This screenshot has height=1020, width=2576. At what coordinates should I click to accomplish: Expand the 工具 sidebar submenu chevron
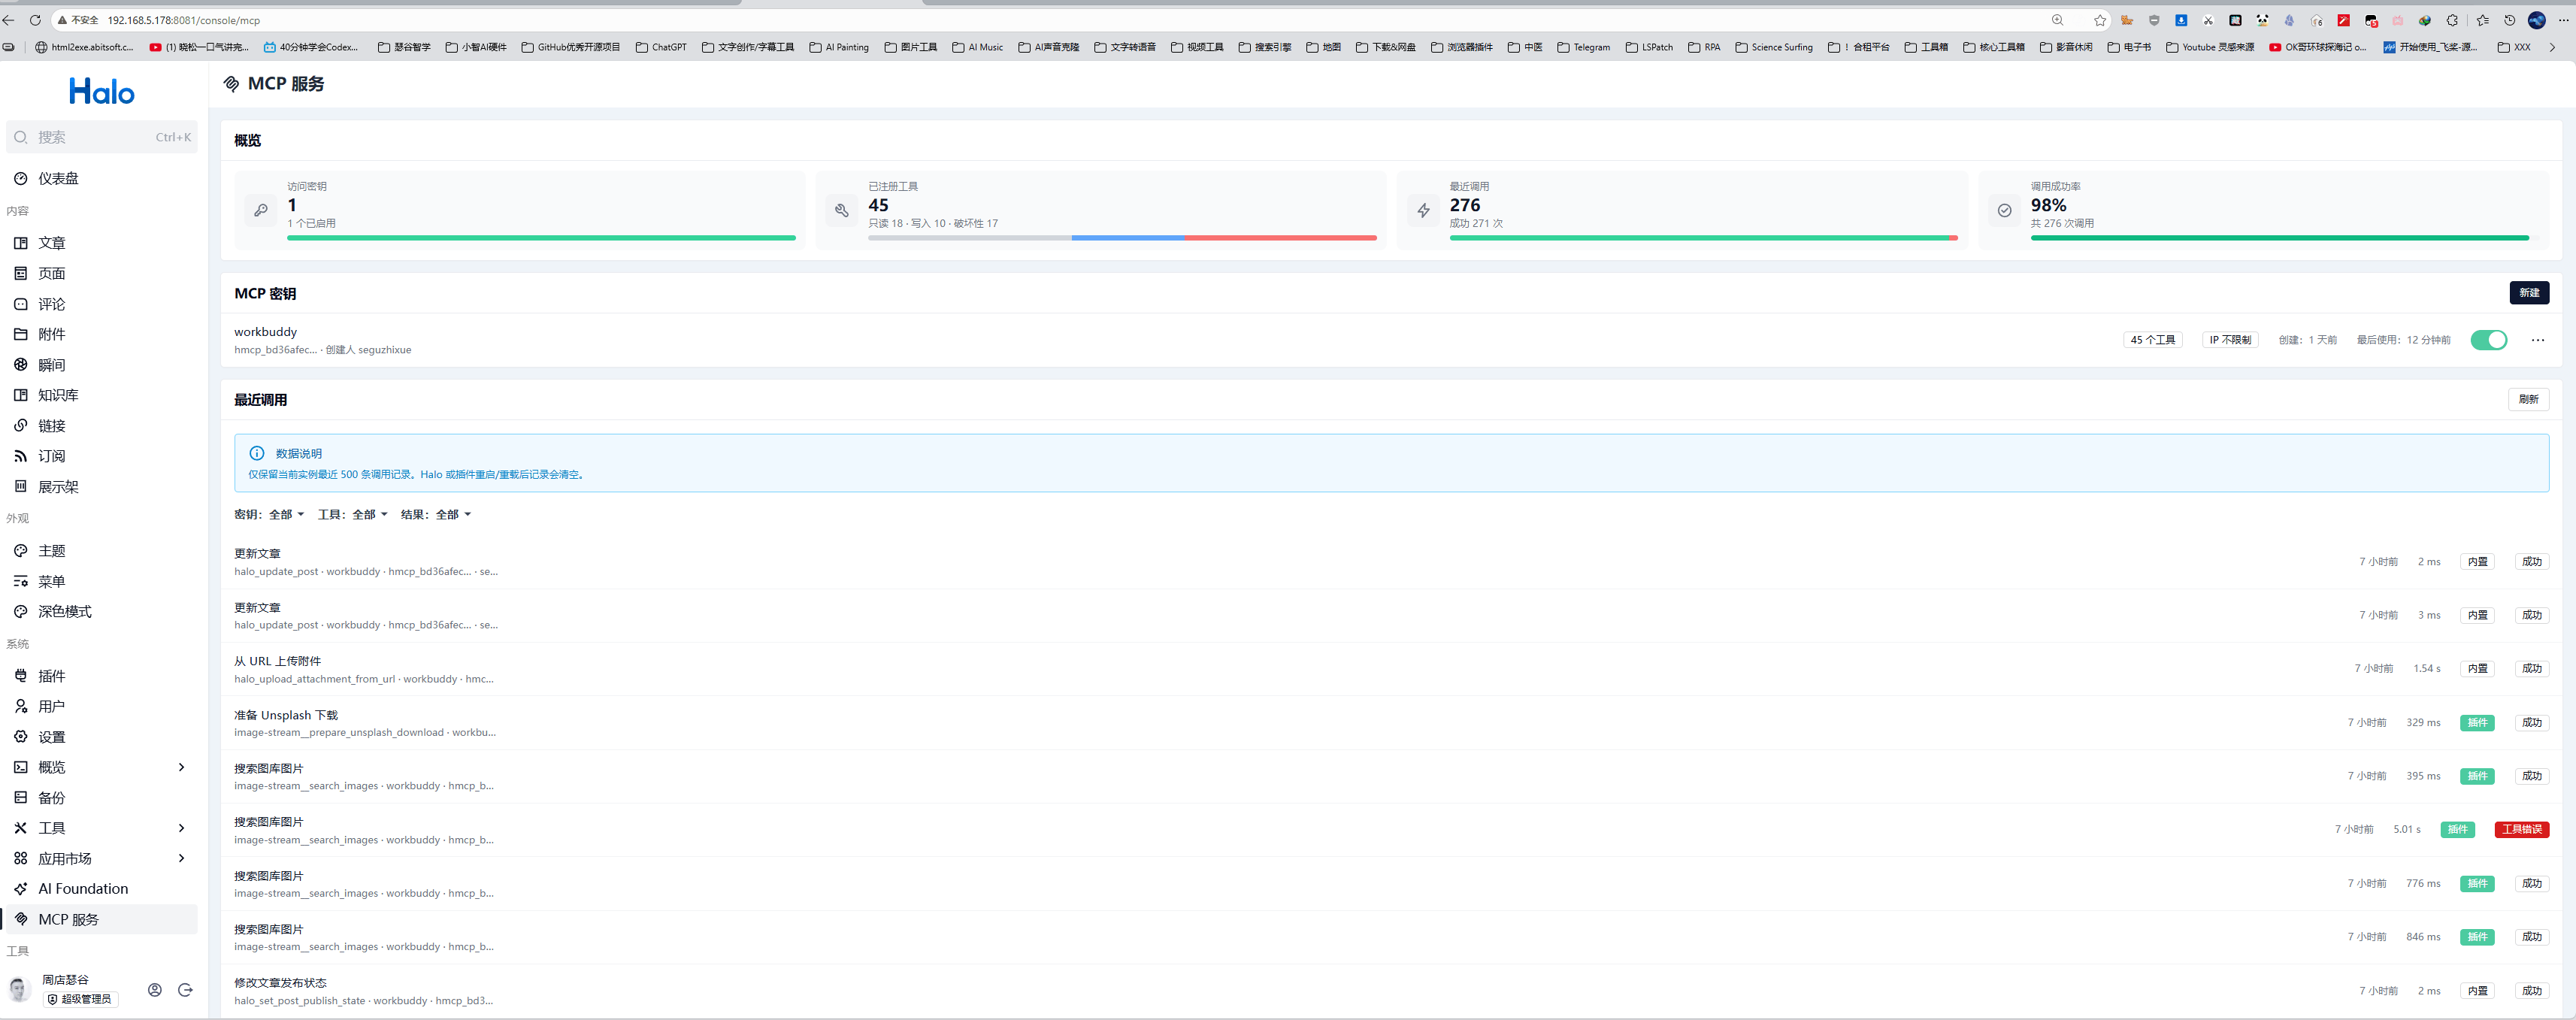point(181,828)
